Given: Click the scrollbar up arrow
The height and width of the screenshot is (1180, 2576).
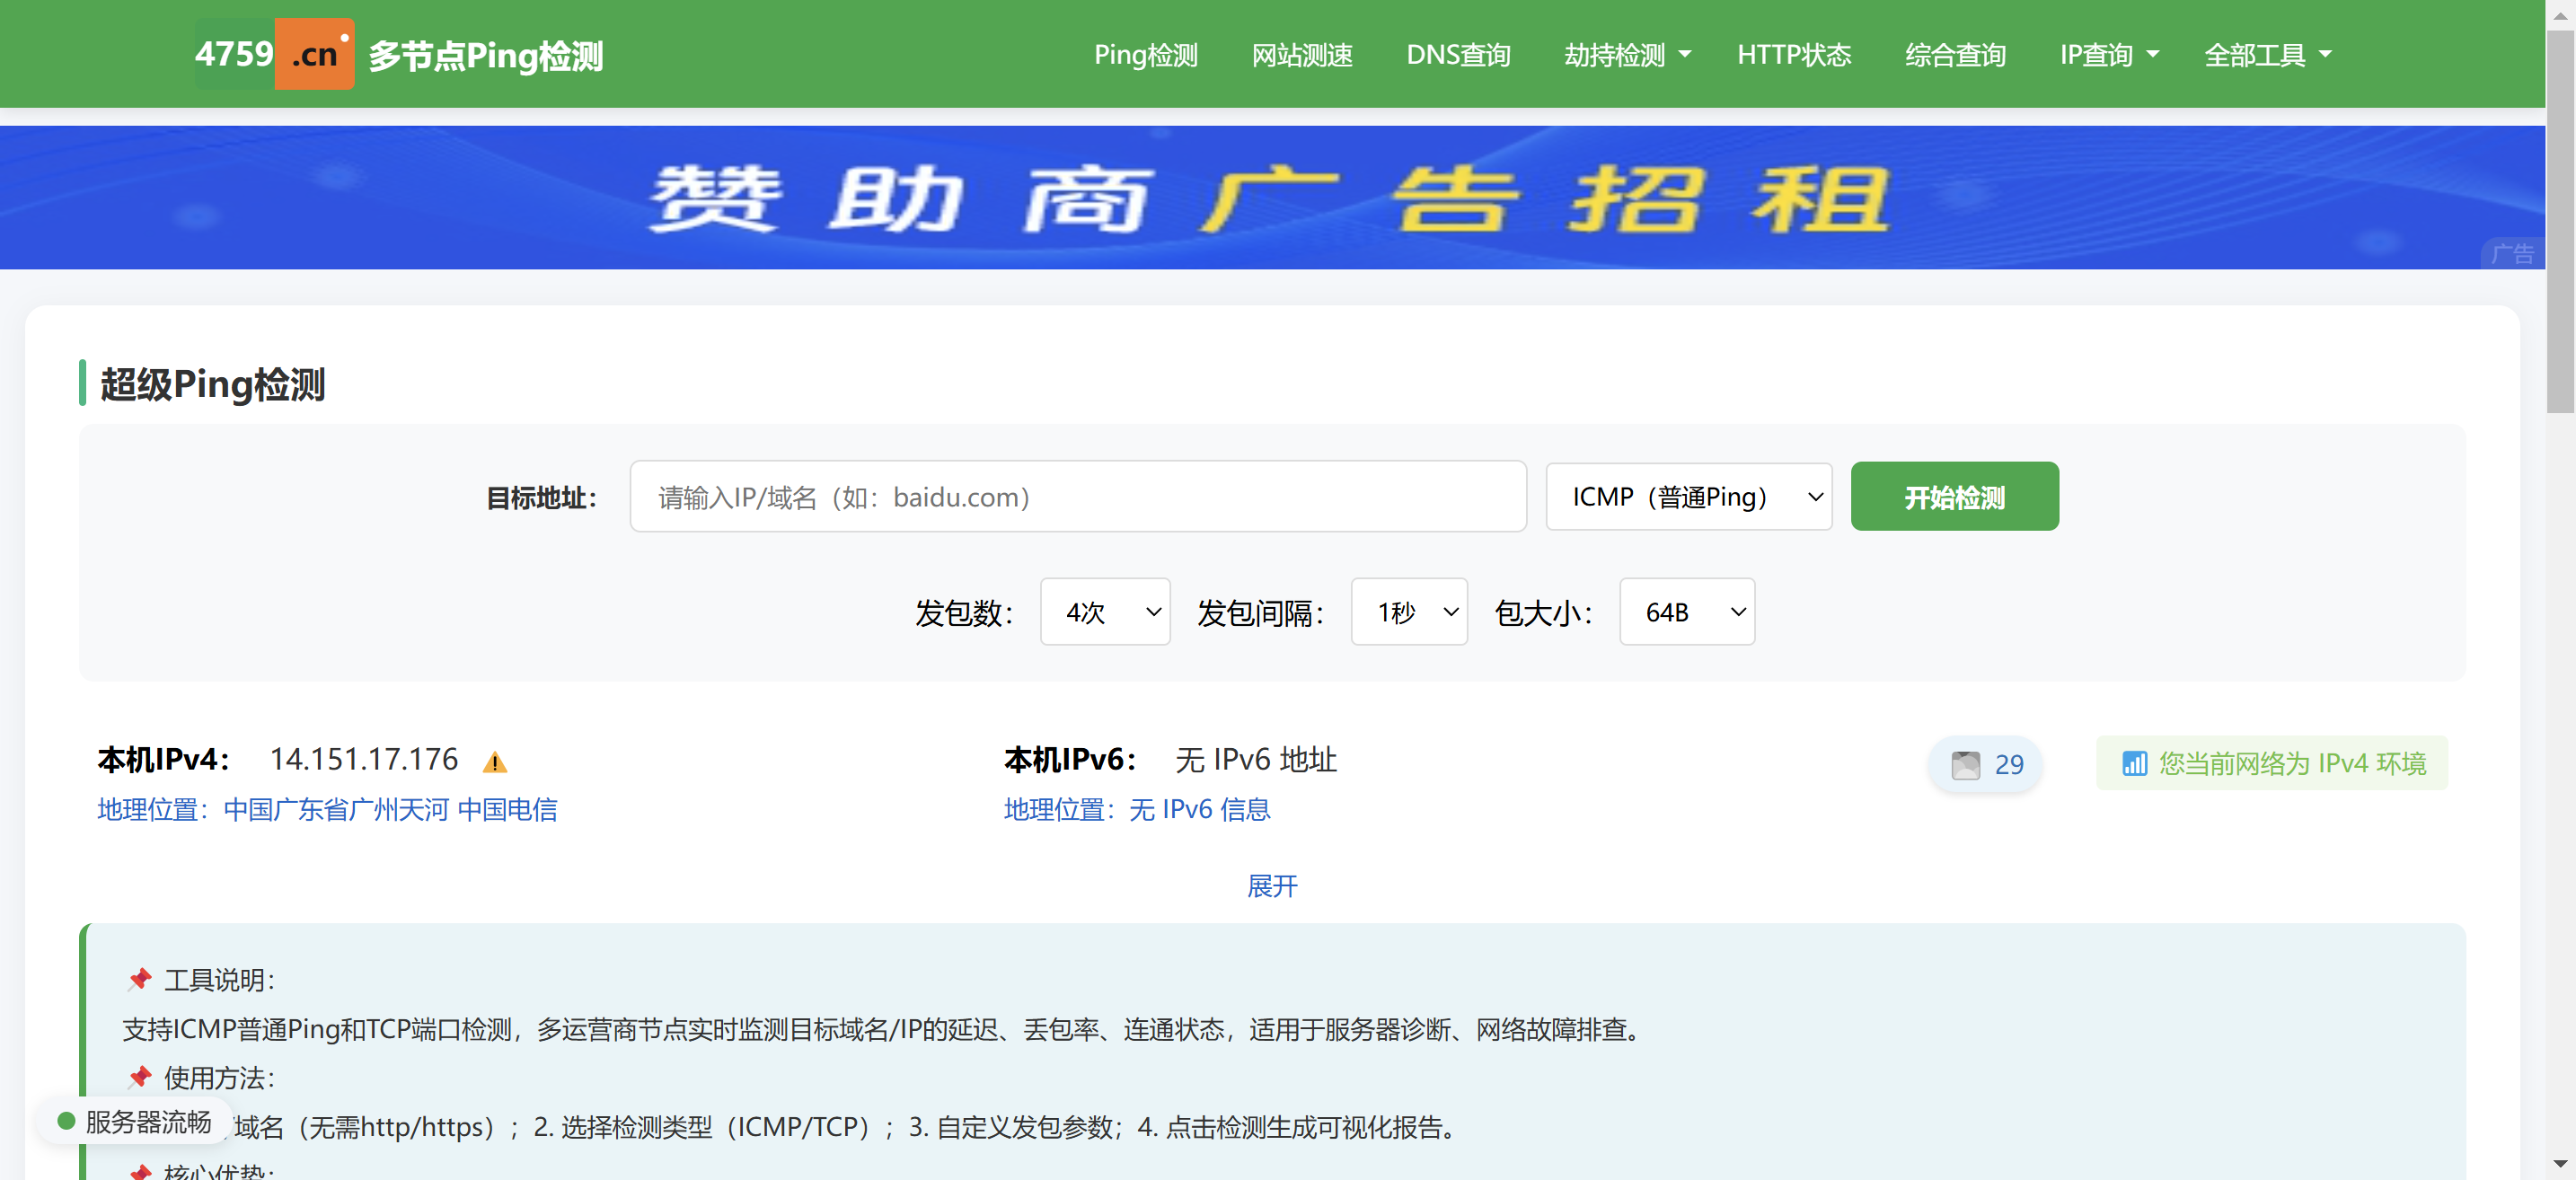Looking at the screenshot, I should (2560, 14).
